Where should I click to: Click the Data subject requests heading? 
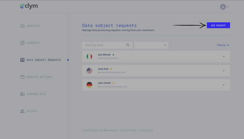(x=109, y=26)
